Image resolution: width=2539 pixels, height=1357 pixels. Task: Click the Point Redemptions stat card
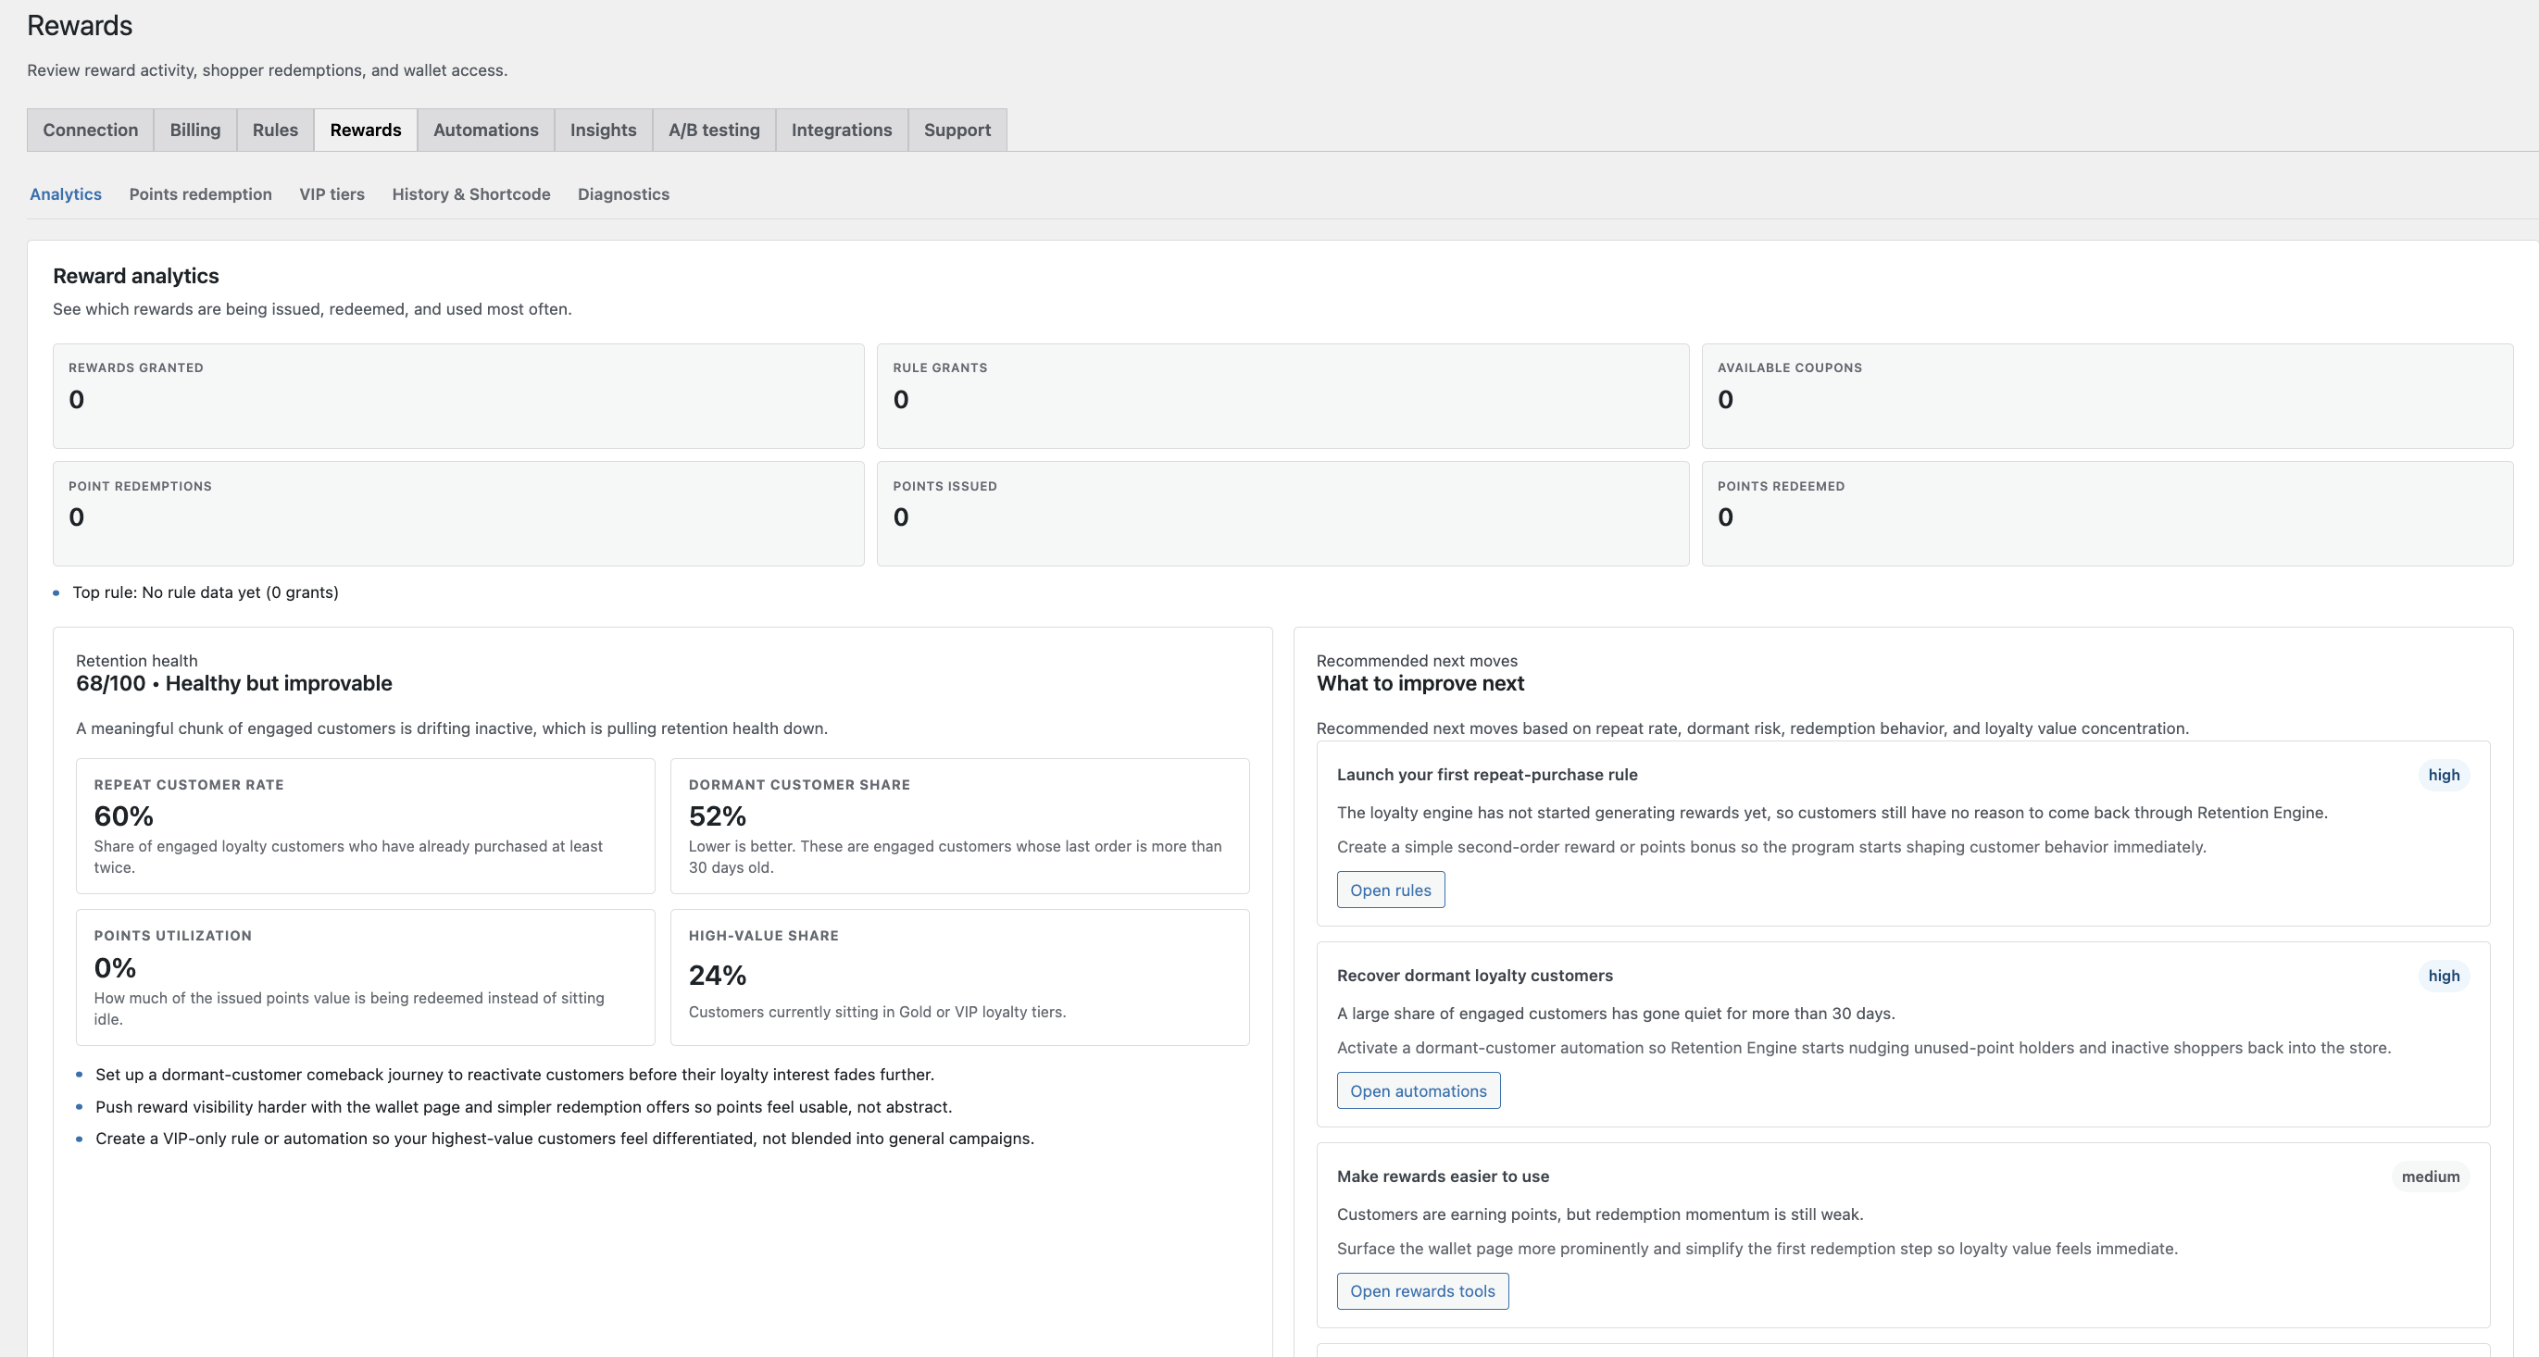click(458, 514)
